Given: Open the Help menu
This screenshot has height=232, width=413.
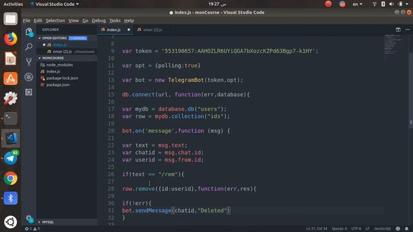Looking at the screenshot, I should [129, 21].
